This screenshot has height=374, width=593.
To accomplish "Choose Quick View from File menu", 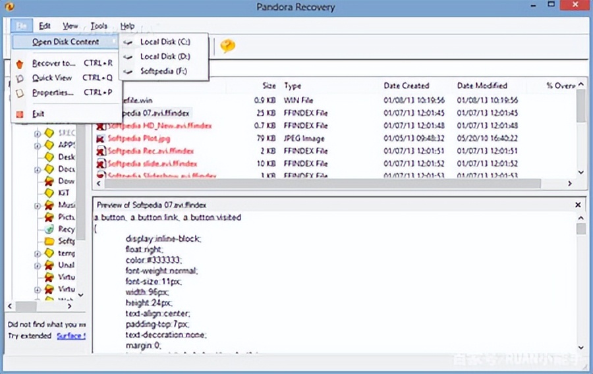I will (x=65, y=78).
